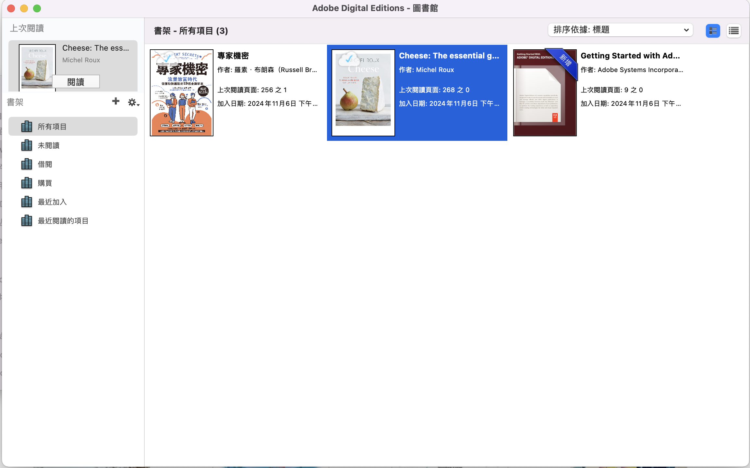This screenshot has height=468, width=750.
Task: Select the 專家機密 book cover thumbnail
Action: [x=182, y=93]
